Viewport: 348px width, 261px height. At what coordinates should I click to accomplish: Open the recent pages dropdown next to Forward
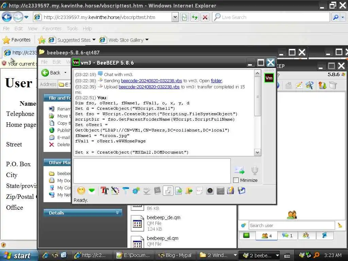click(x=27, y=17)
